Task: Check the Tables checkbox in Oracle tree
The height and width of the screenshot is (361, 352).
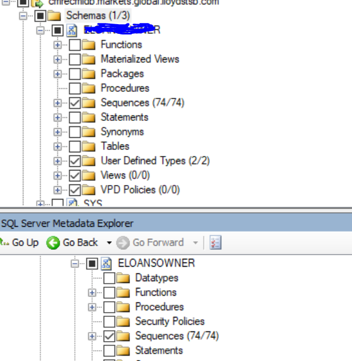Action: (74, 146)
